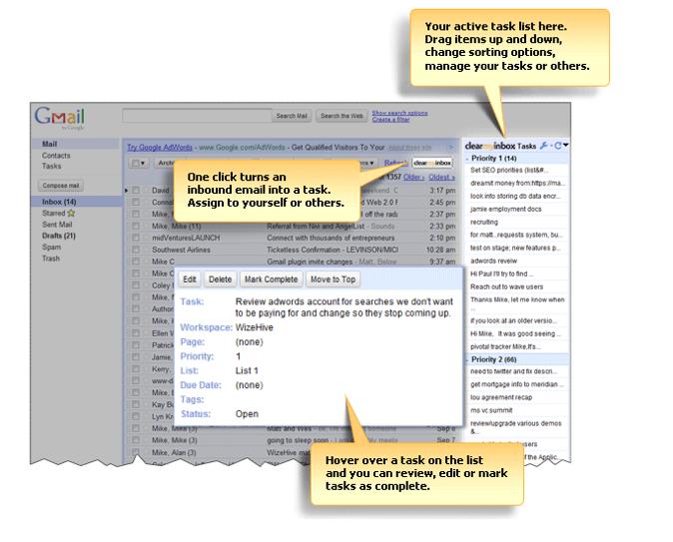Open Tasks in the Gmail sidebar
The image size is (673, 542).
51,166
